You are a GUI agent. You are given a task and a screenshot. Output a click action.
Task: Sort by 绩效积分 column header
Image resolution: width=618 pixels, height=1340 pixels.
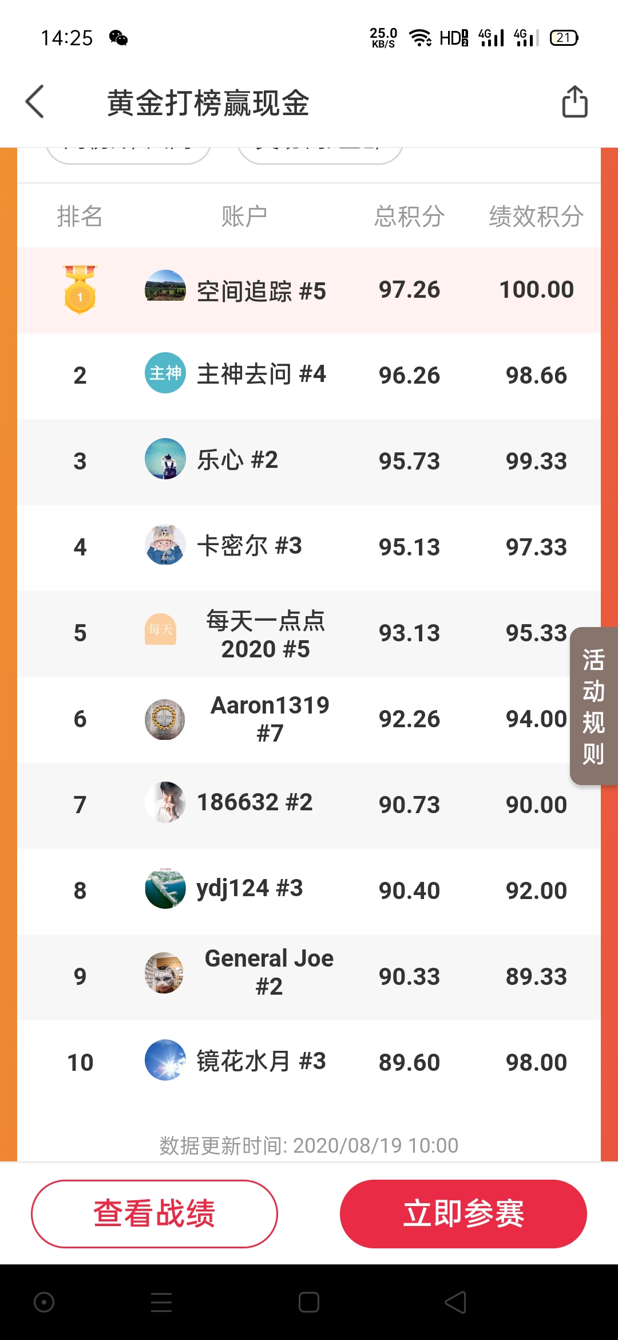tap(536, 216)
